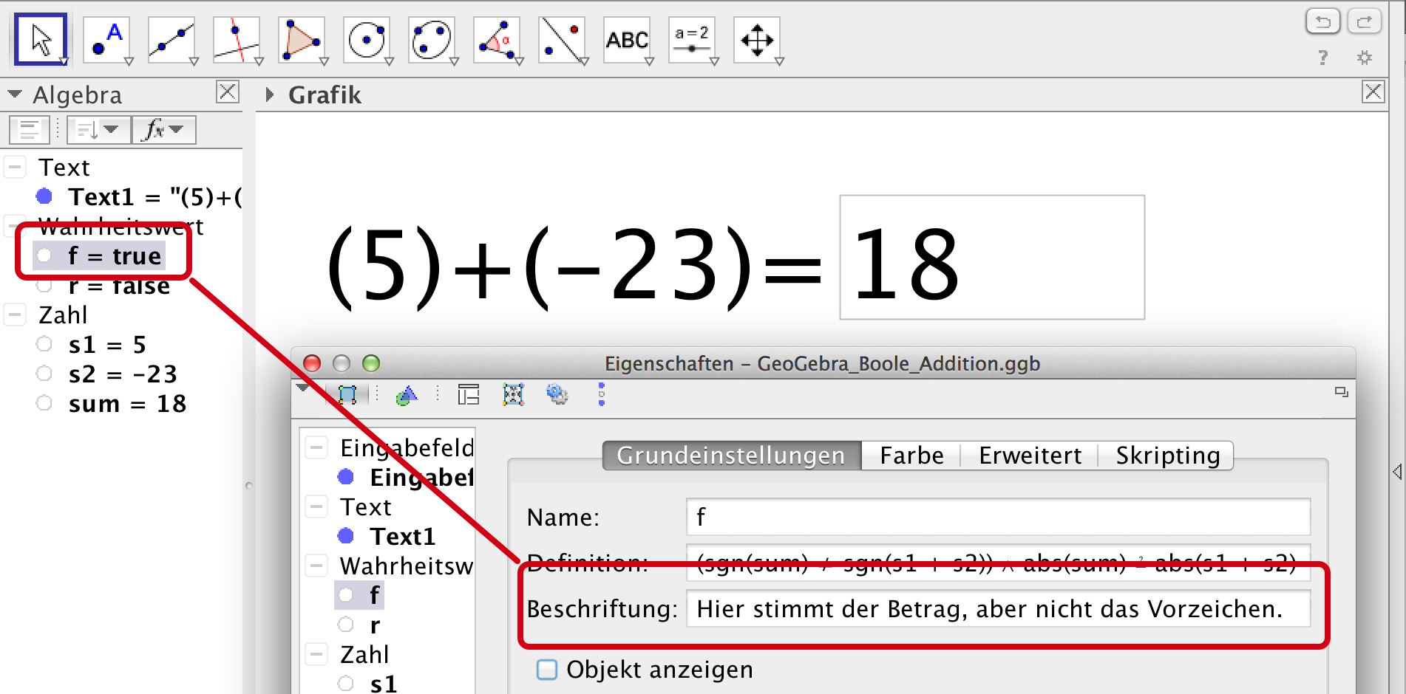
Task: Select the Move arrow tool
Action: coord(41,39)
